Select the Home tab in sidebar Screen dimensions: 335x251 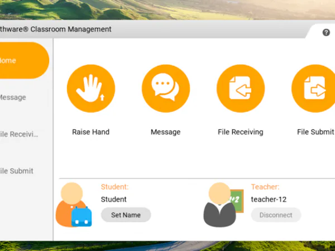click(25, 60)
